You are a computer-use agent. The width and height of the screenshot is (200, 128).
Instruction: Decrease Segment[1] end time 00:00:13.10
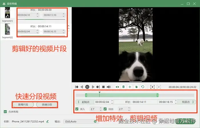[x=64, y=16]
